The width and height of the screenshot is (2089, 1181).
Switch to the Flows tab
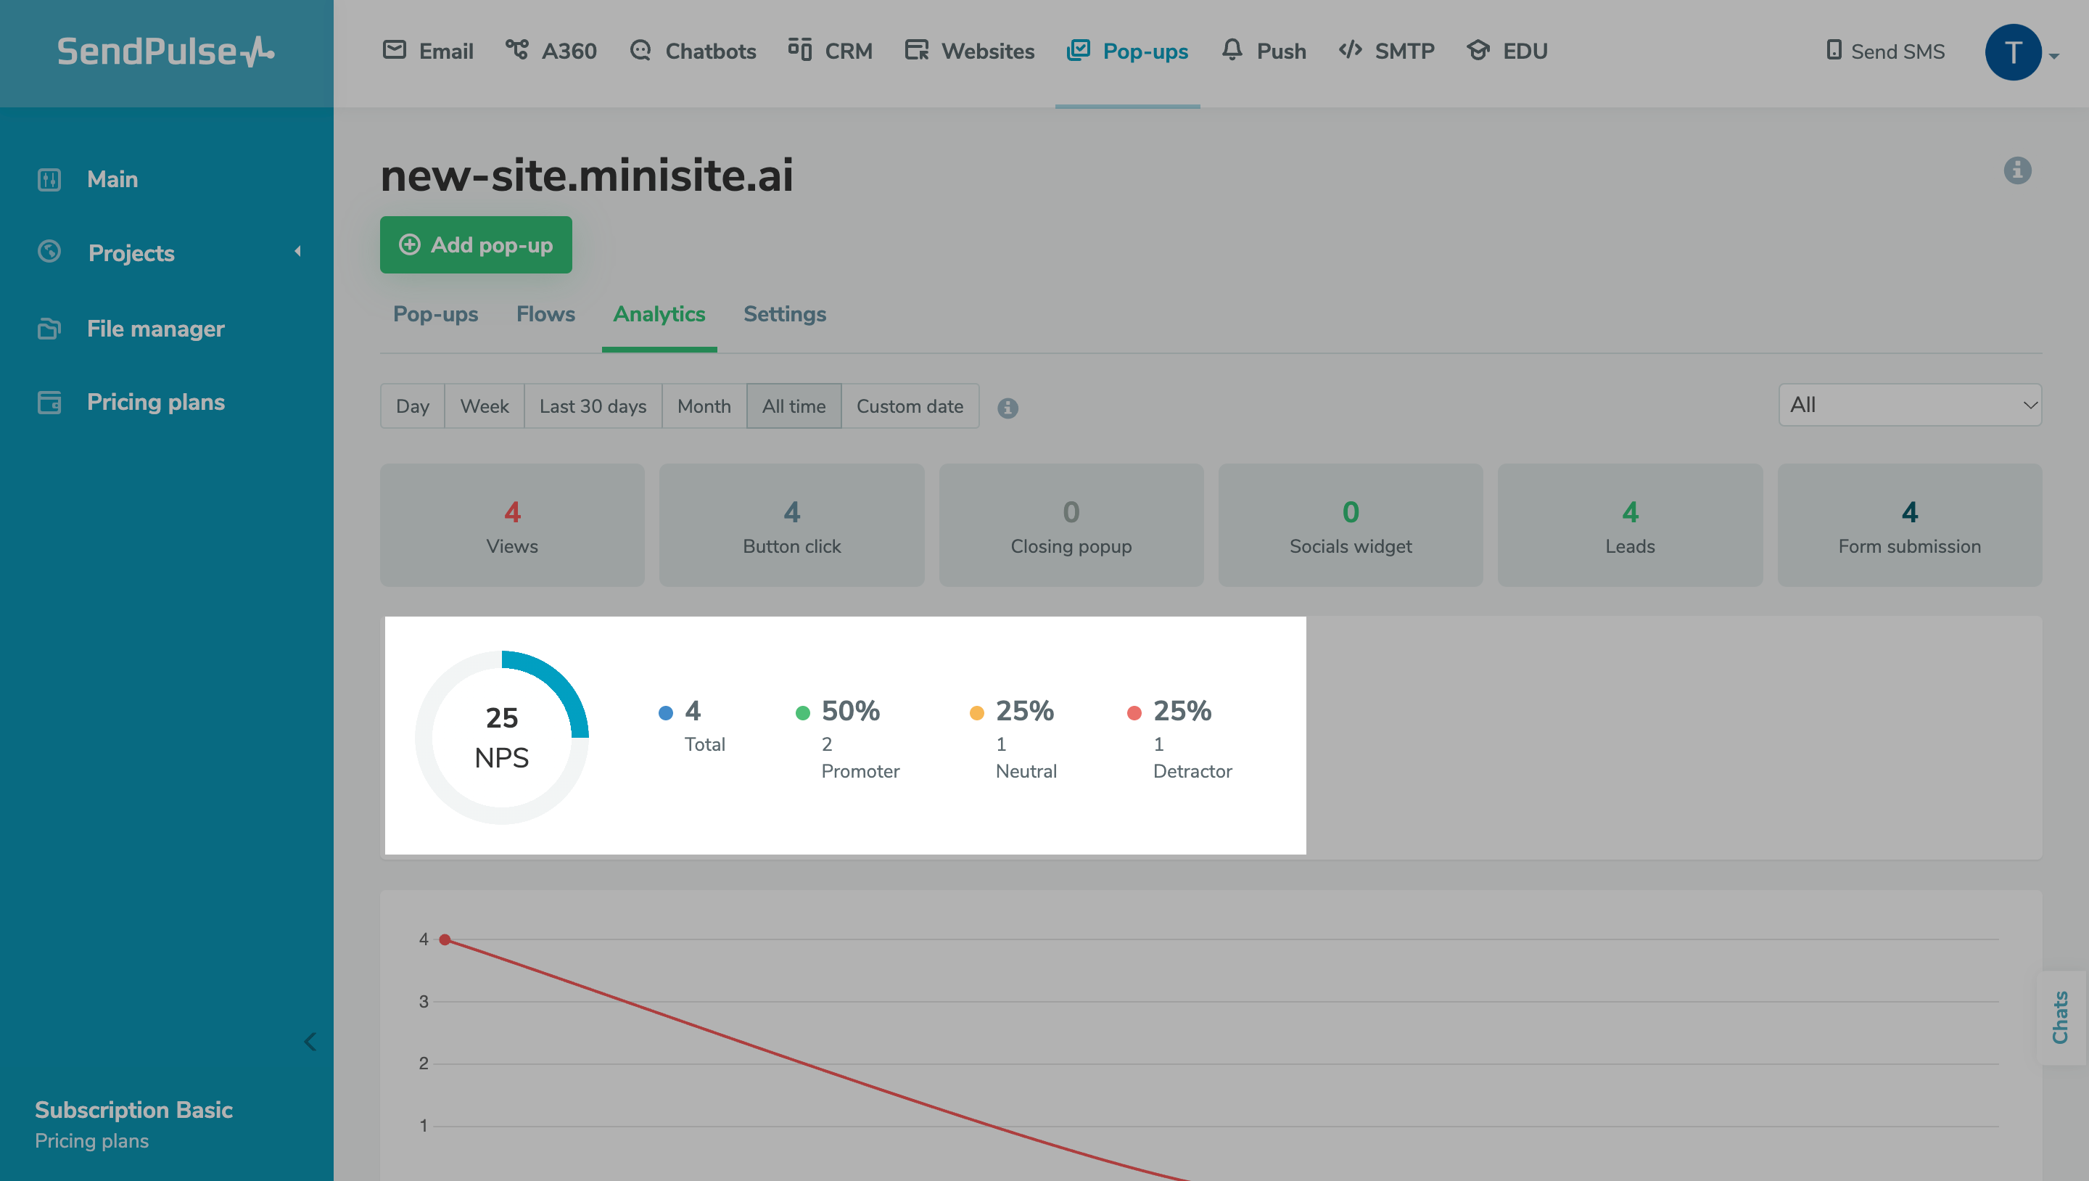pos(545,315)
